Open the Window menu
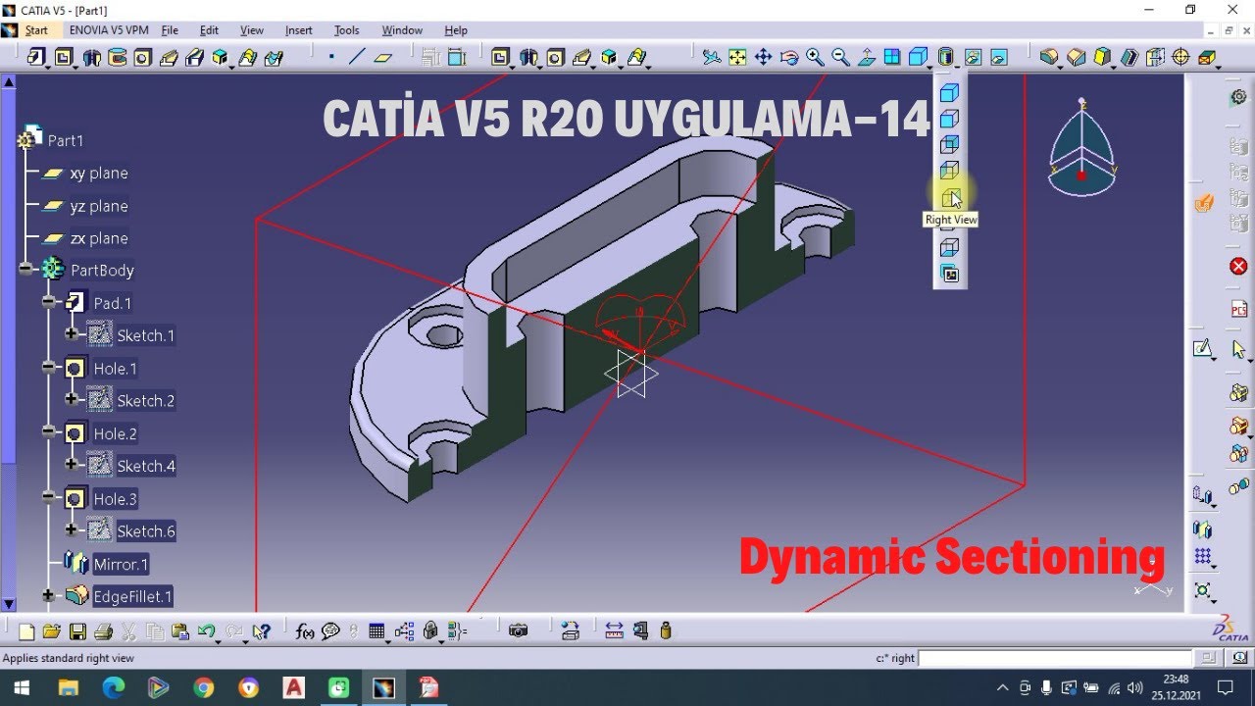Screen dimensions: 1255x706 (x=402, y=30)
